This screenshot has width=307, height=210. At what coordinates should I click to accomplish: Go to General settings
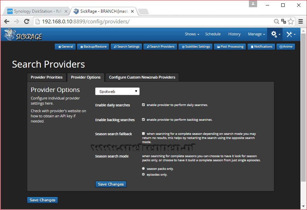pyautogui.click(x=65, y=47)
